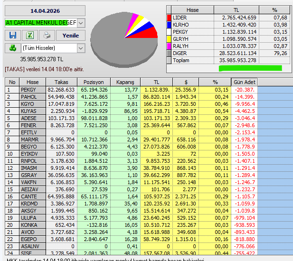293x261 pixels.
Task: Click legend table TL column header
Action: (236, 10)
